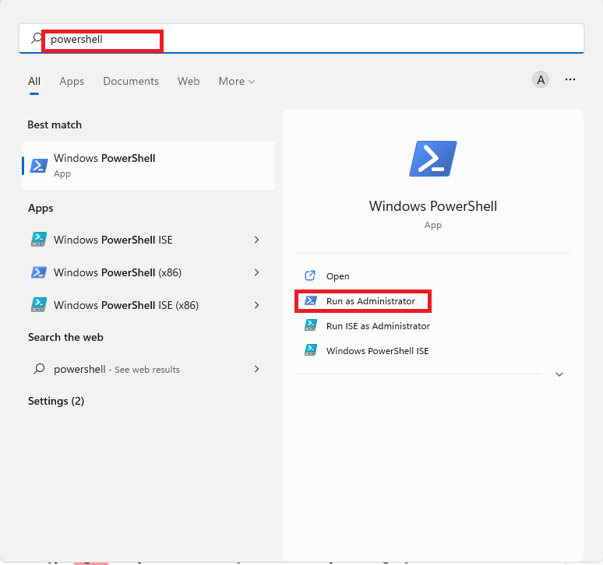Expand Windows PowerShell (x86) chevron
The width and height of the screenshot is (603, 565).
(256, 272)
